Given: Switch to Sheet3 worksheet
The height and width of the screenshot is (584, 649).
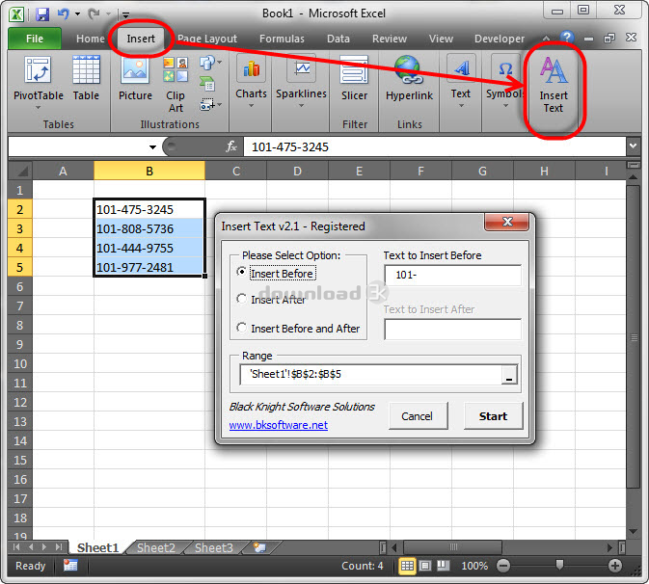Looking at the screenshot, I should [213, 548].
